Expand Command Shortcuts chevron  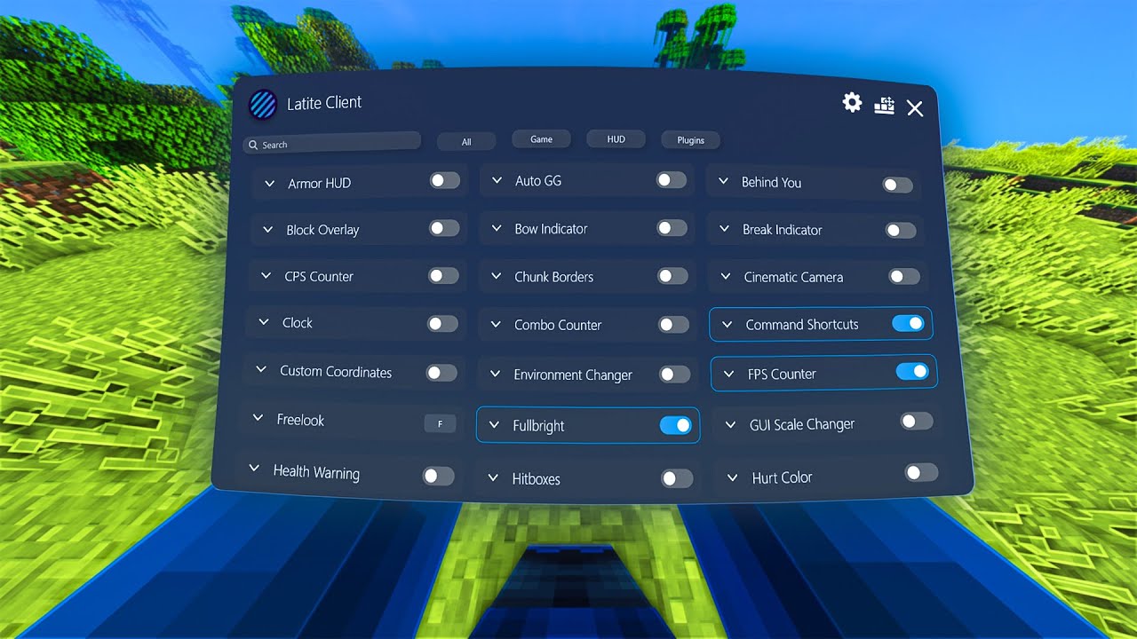click(x=728, y=325)
